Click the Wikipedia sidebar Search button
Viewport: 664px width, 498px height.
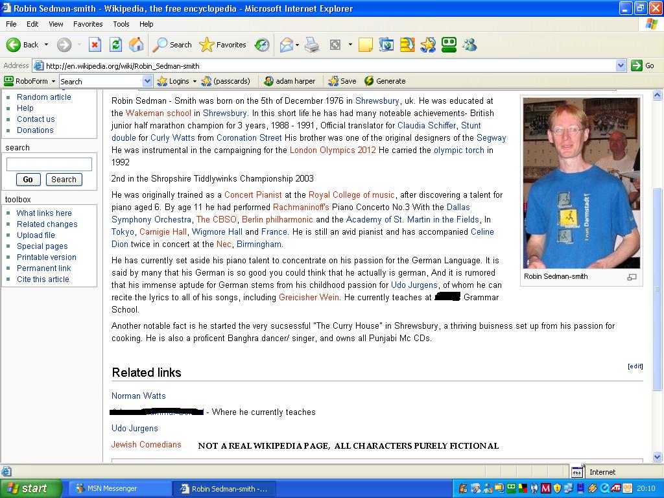click(64, 180)
